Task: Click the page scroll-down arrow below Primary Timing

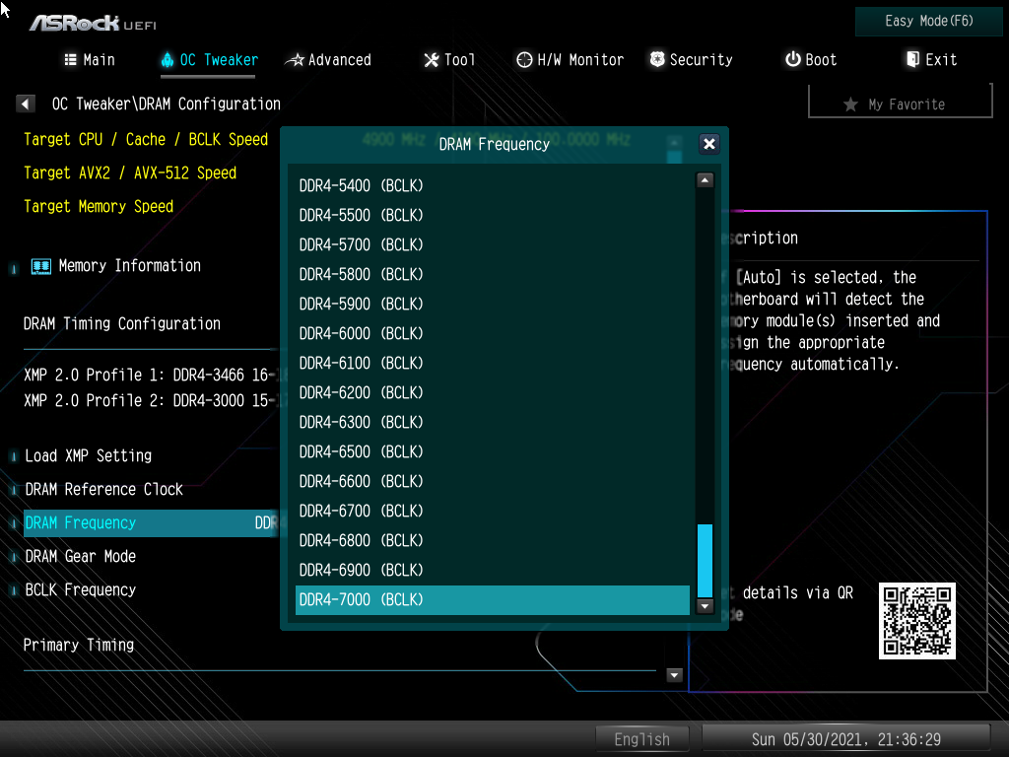Action: [x=675, y=675]
